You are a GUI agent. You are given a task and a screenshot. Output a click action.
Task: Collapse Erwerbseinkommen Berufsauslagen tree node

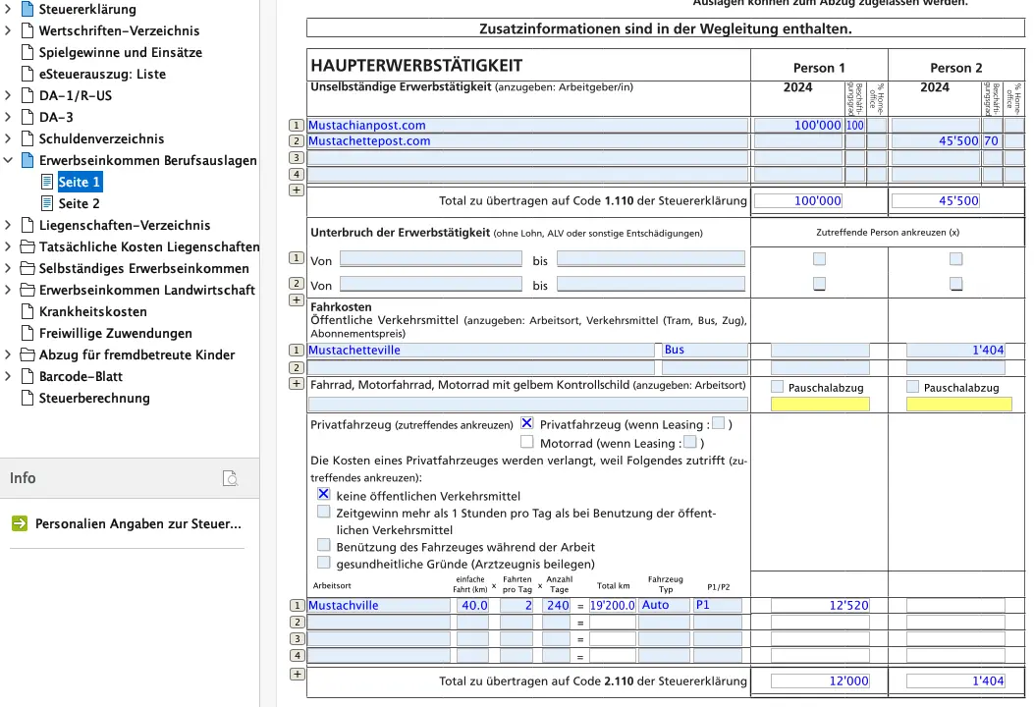[9, 160]
